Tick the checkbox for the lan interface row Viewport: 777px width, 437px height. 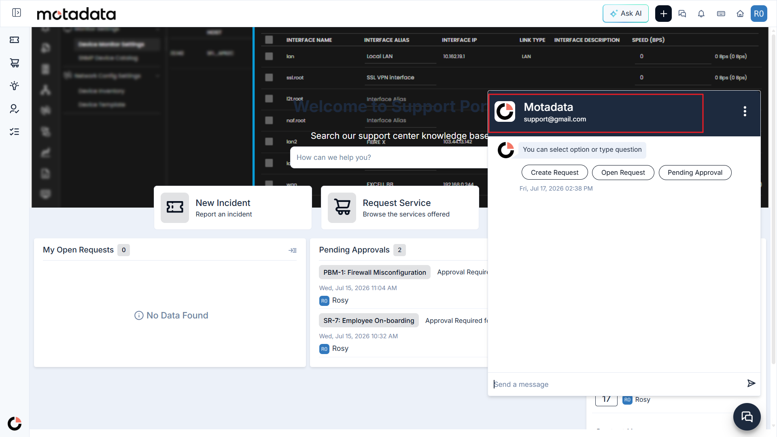tap(269, 56)
